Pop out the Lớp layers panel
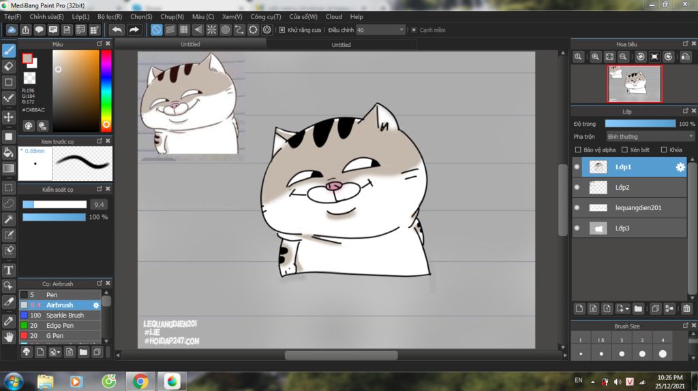The height and width of the screenshot is (391, 698). [686, 111]
